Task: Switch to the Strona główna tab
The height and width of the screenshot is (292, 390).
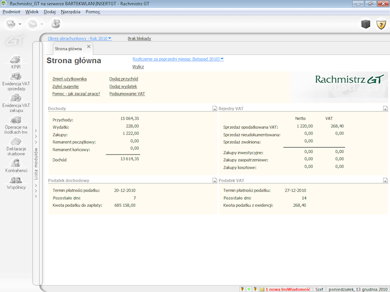Action: (x=68, y=48)
